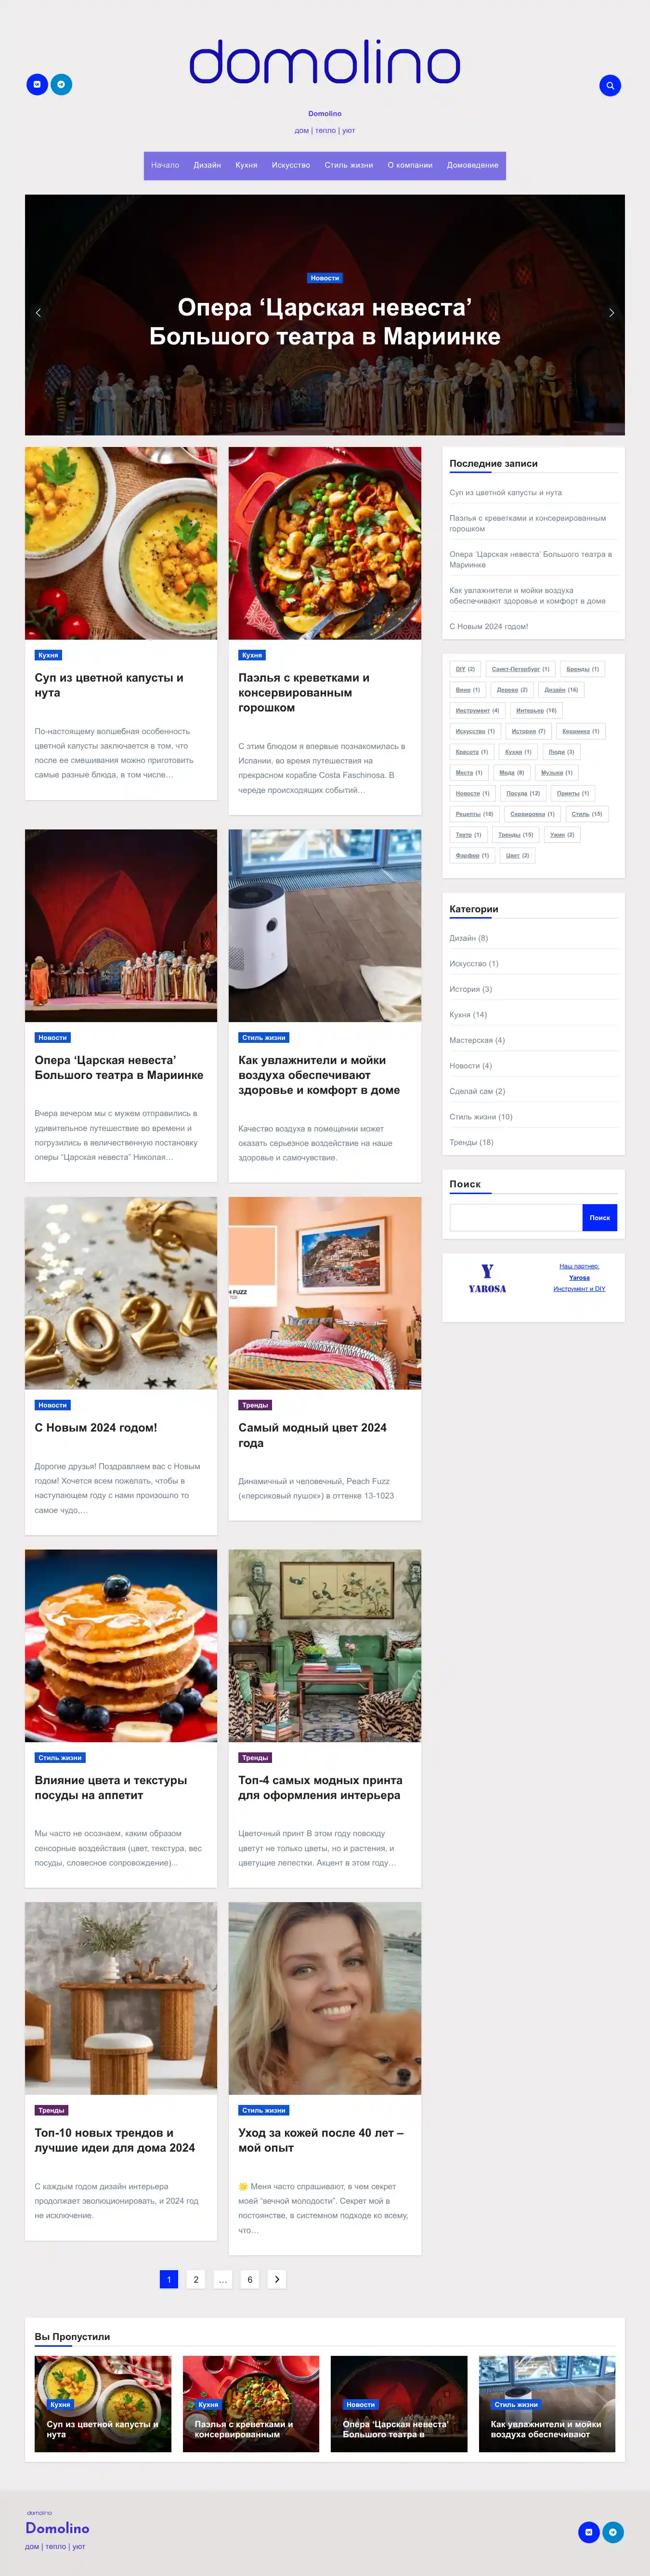Open the VK icon in the footer

[589, 2532]
